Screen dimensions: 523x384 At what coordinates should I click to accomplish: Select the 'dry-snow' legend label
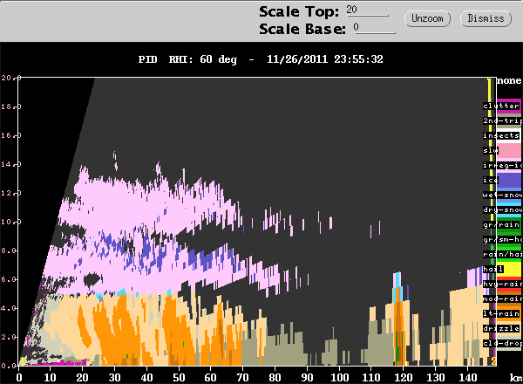click(x=503, y=209)
